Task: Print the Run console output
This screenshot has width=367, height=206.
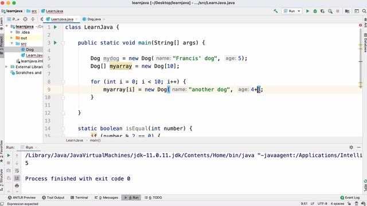Action: 17,185
